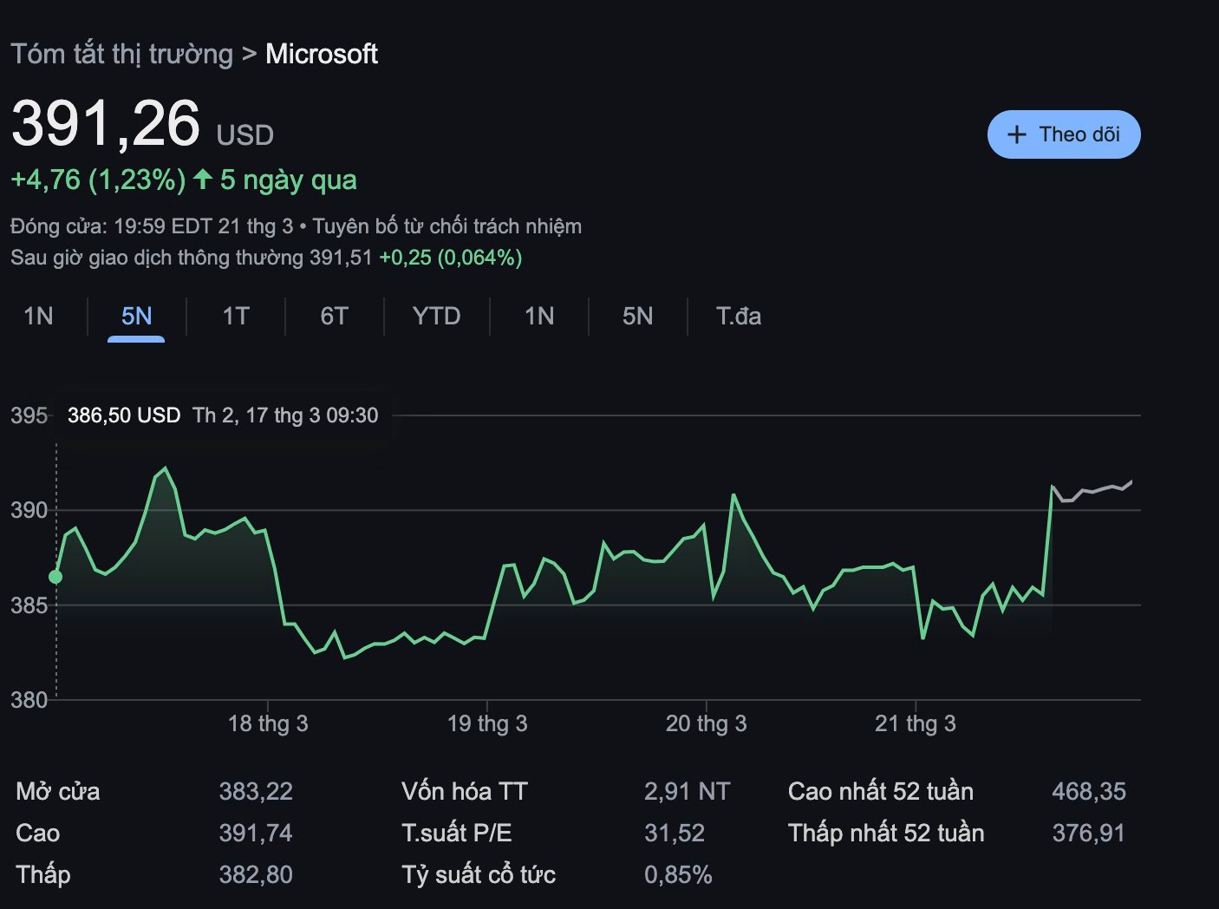The image size is (1219, 909).
Task: Click the T.suất P/E value 31,52
Action: [675, 833]
